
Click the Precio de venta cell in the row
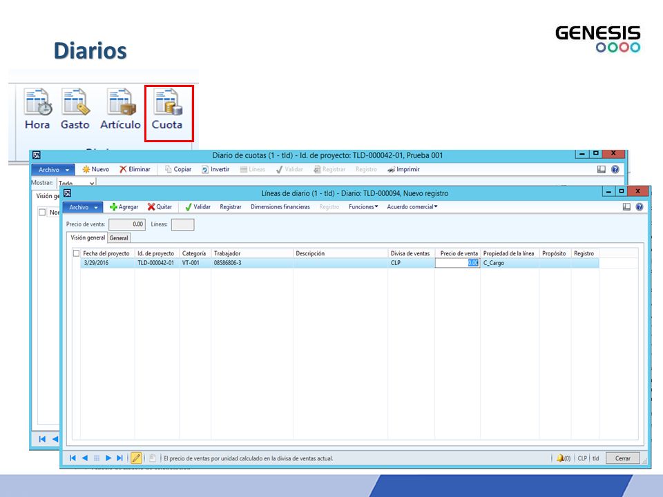pos(457,263)
